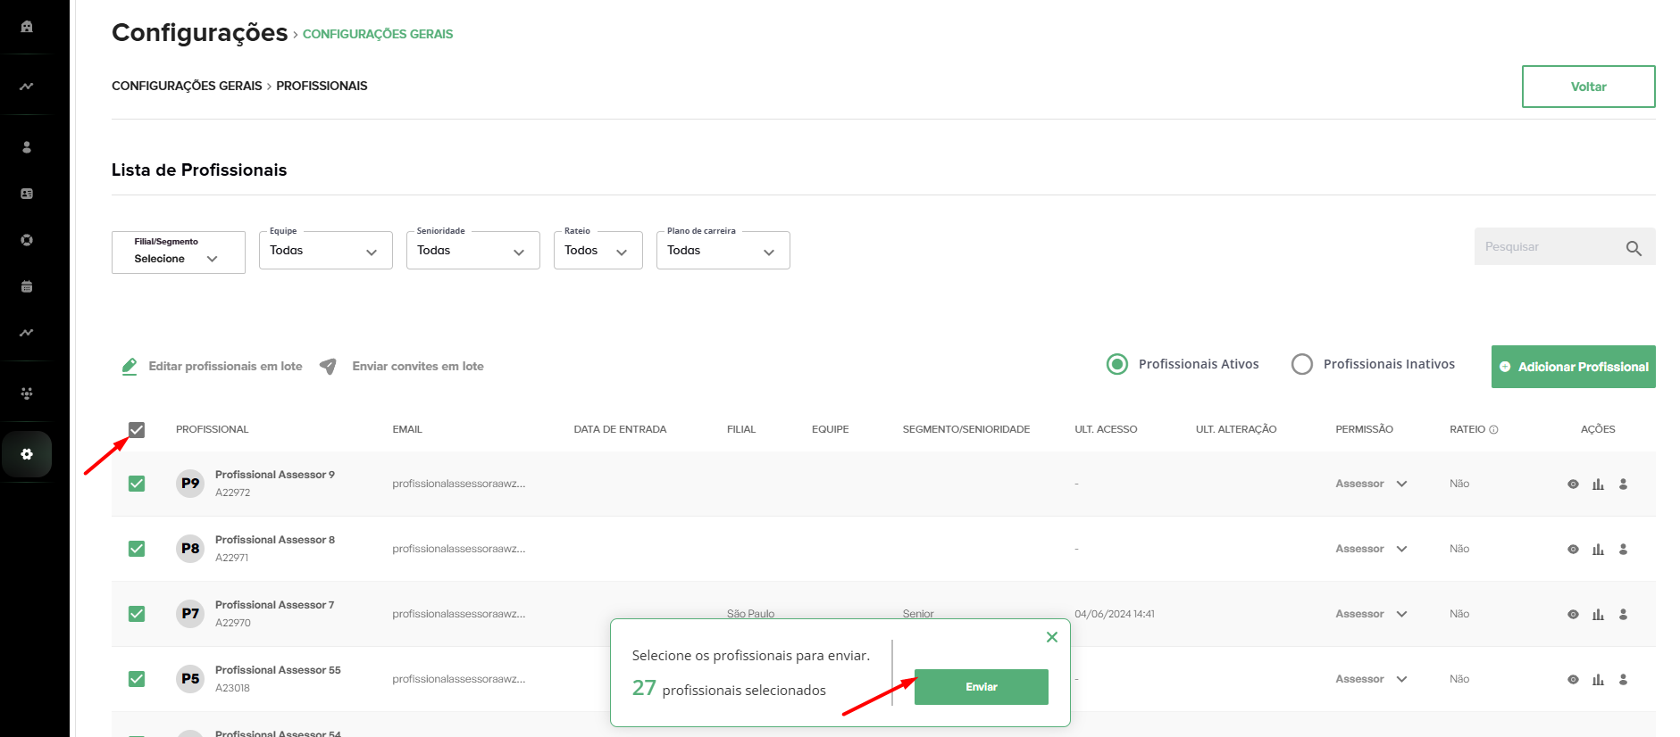This screenshot has height=737, width=1680.
Task: Click Enviar convites em lote
Action: click(417, 367)
